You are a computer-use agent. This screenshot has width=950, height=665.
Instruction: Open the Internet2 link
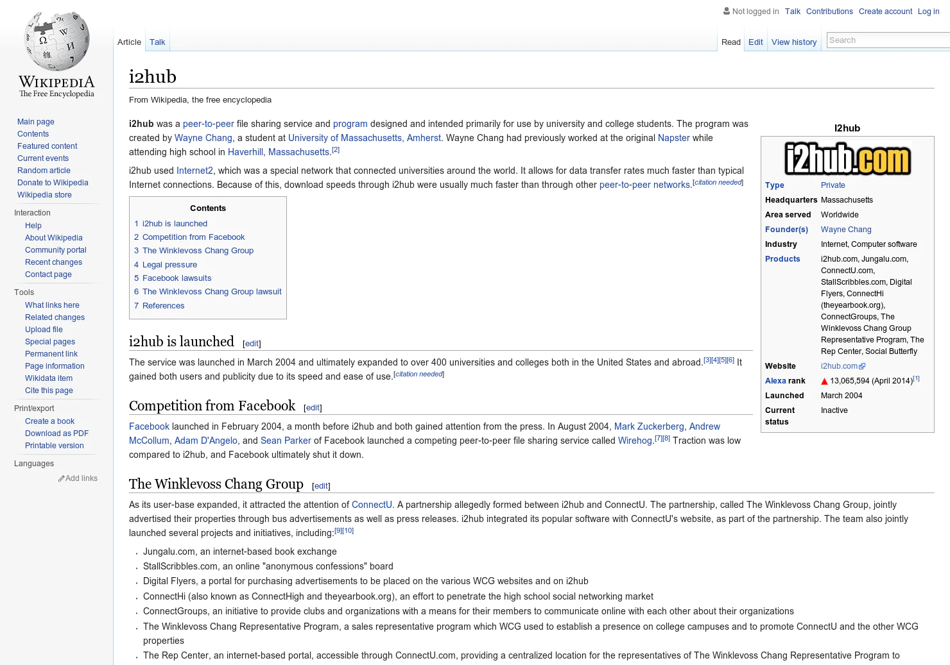[x=194, y=171]
